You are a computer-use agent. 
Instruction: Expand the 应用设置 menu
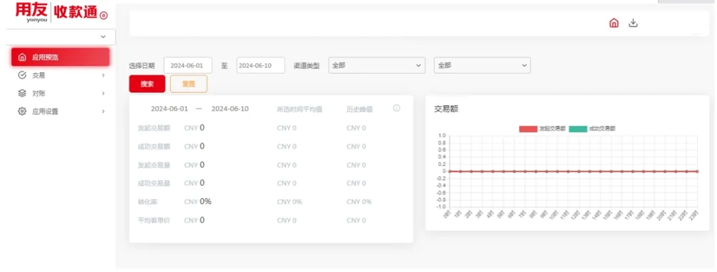tap(60, 111)
